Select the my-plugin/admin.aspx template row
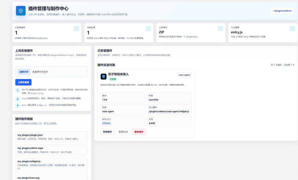This screenshot has height=180, width=298. pyautogui.click(x=52, y=150)
